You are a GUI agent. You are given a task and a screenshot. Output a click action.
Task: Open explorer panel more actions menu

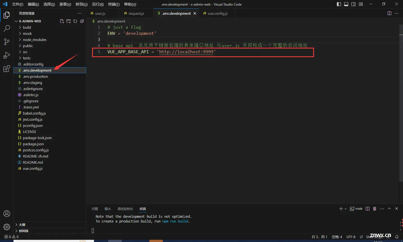click(79, 13)
